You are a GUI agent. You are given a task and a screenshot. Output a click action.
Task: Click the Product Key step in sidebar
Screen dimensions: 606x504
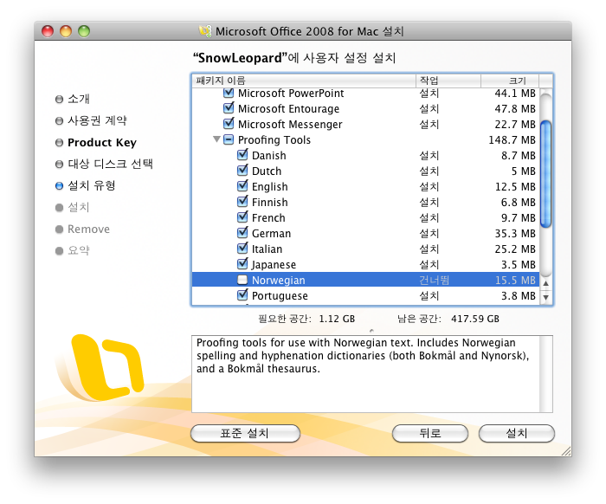(102, 143)
